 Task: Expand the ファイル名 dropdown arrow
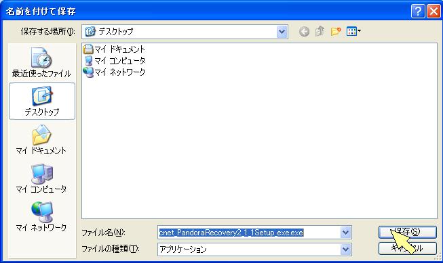click(x=345, y=233)
